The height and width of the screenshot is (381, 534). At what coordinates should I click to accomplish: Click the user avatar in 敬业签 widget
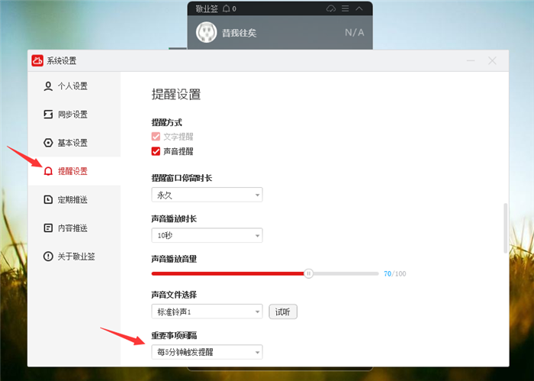click(207, 32)
